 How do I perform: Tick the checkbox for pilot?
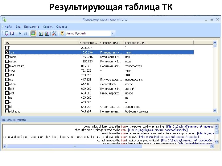coord(7,93)
